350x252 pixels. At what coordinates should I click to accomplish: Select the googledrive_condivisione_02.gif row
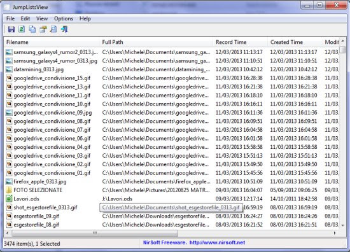coord(171,164)
